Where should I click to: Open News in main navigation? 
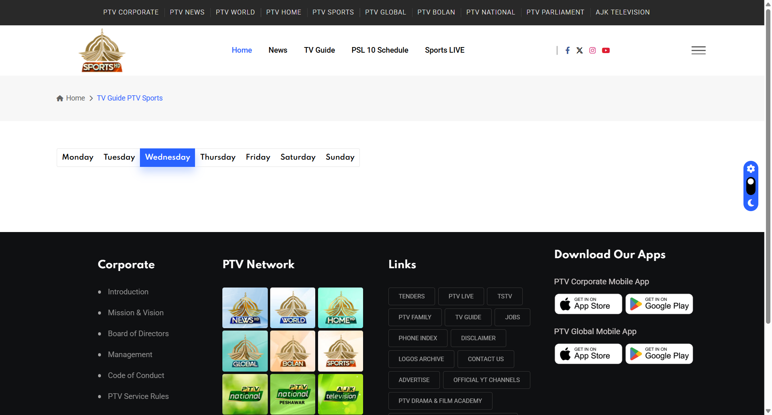[278, 50]
